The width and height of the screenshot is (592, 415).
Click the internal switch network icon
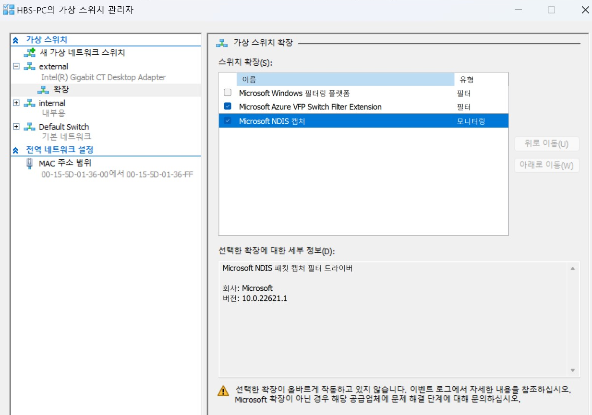[29, 103]
